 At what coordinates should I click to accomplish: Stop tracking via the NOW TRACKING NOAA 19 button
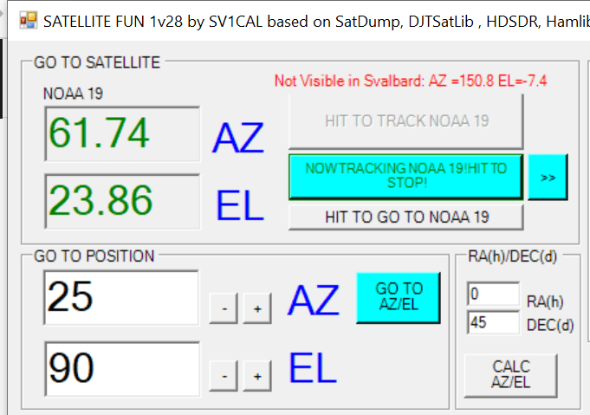(406, 176)
